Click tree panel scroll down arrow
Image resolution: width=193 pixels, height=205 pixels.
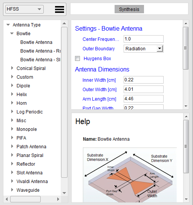click(x=64, y=193)
